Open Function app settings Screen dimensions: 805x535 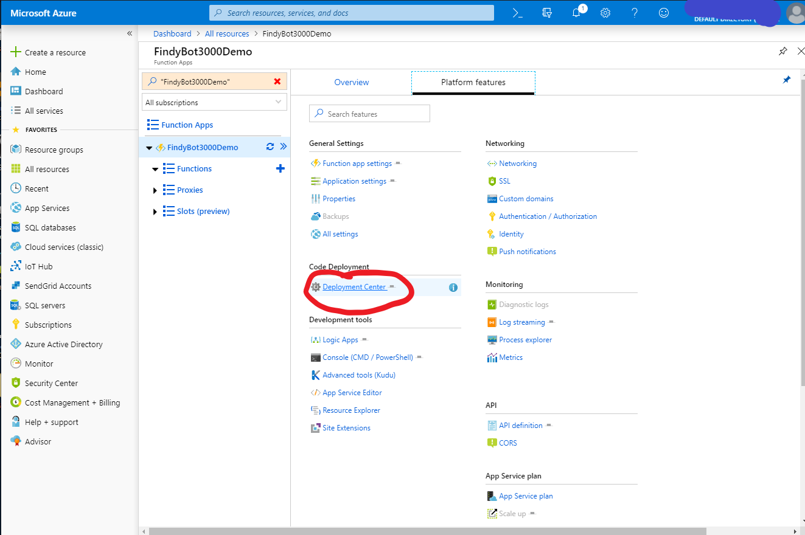[x=357, y=164]
